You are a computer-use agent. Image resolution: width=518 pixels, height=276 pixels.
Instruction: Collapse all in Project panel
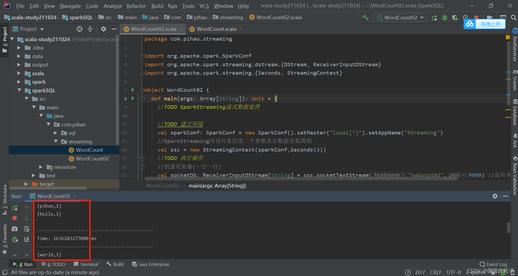[90, 29]
